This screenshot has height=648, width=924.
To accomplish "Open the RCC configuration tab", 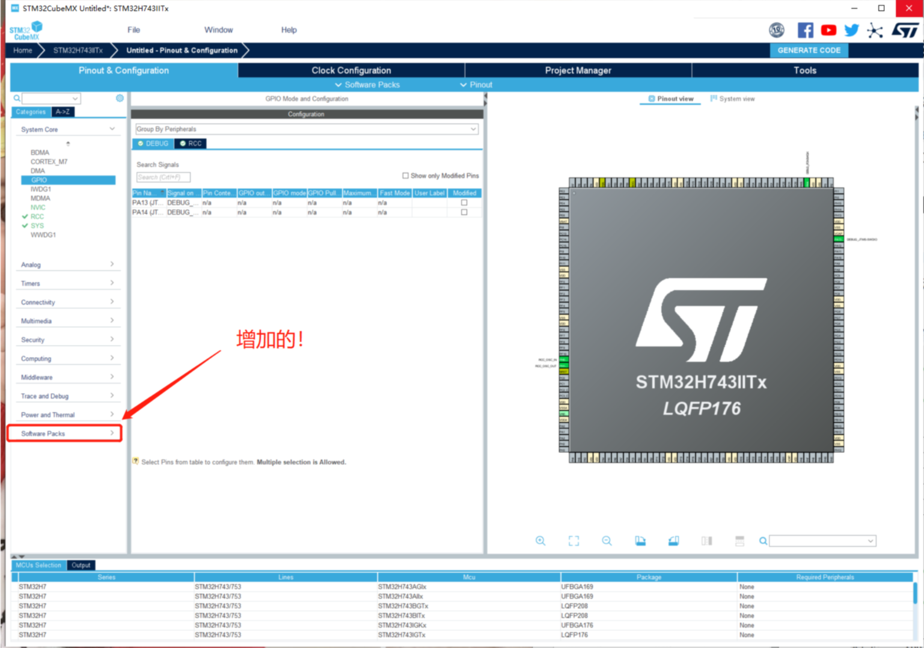I will click(191, 143).
